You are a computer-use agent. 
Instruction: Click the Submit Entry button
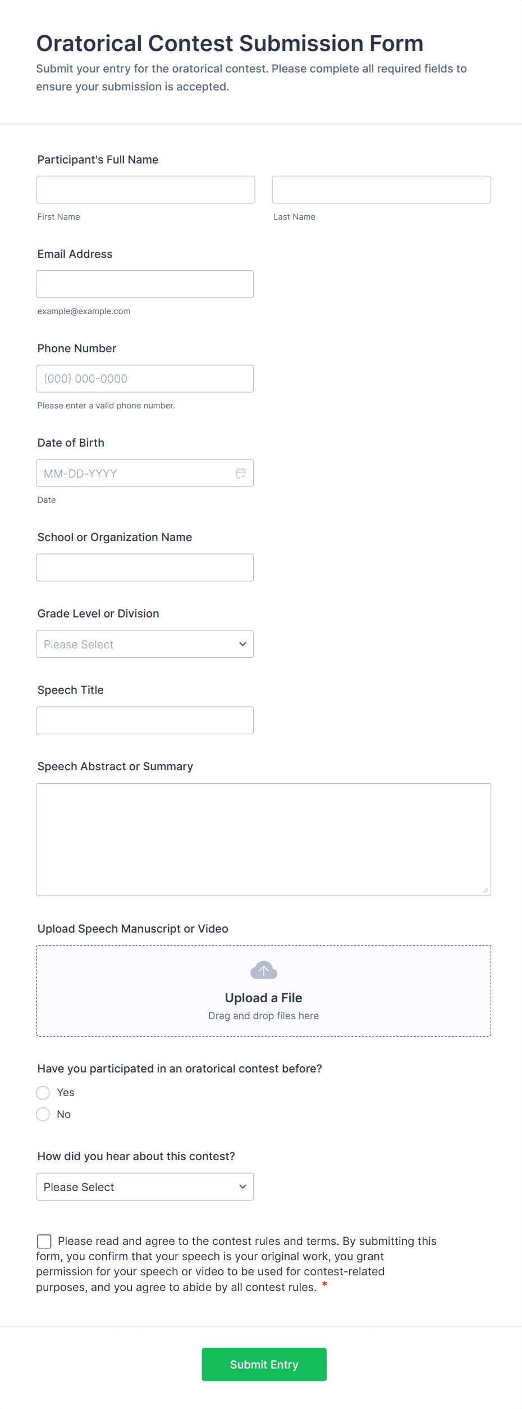(264, 1364)
